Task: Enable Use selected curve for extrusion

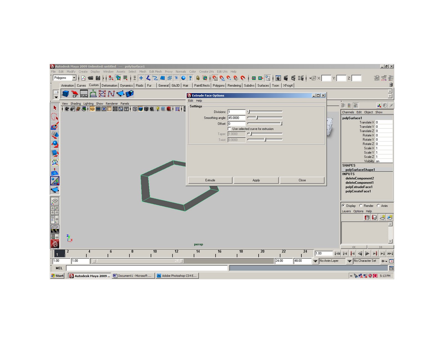Action: pos(229,129)
